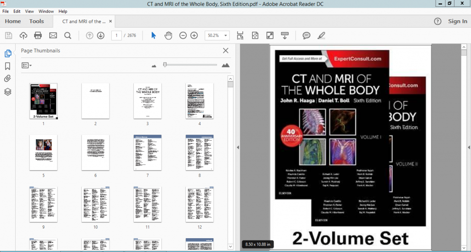Click the total pages 2676 label
Screen dimensions: 471x252
tap(132, 35)
